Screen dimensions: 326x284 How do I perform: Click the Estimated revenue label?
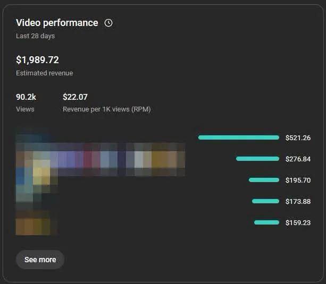pyautogui.click(x=45, y=73)
